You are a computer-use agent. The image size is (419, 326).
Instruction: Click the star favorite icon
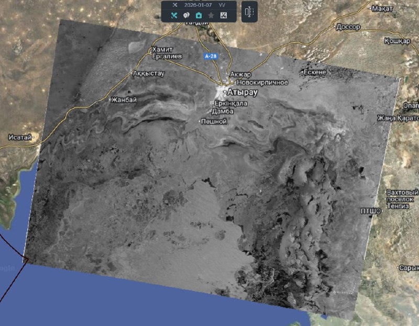211,16
